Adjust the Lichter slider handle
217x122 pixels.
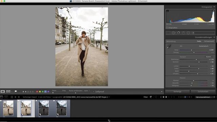(189, 66)
